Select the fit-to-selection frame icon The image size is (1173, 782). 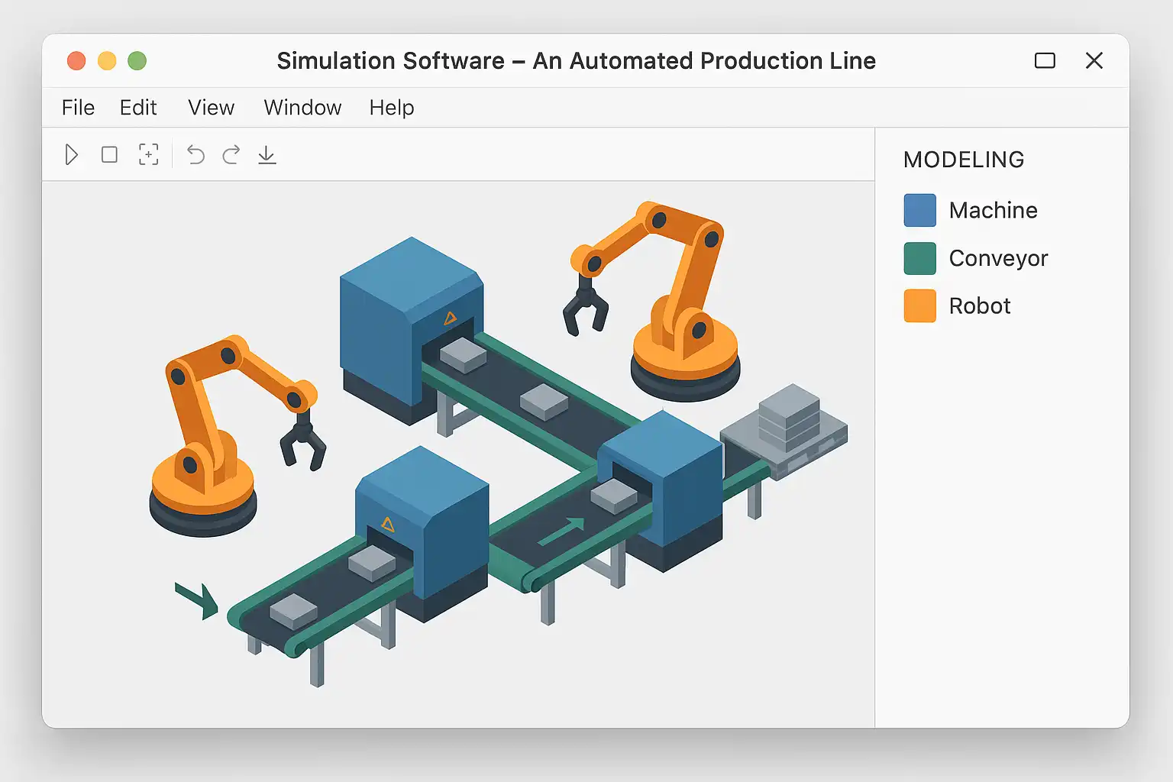pyautogui.click(x=149, y=155)
